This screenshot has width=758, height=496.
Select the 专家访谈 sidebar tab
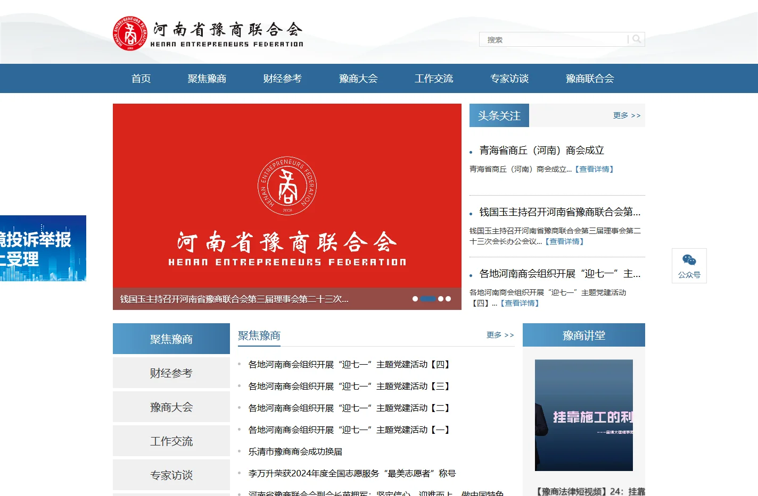tap(171, 475)
